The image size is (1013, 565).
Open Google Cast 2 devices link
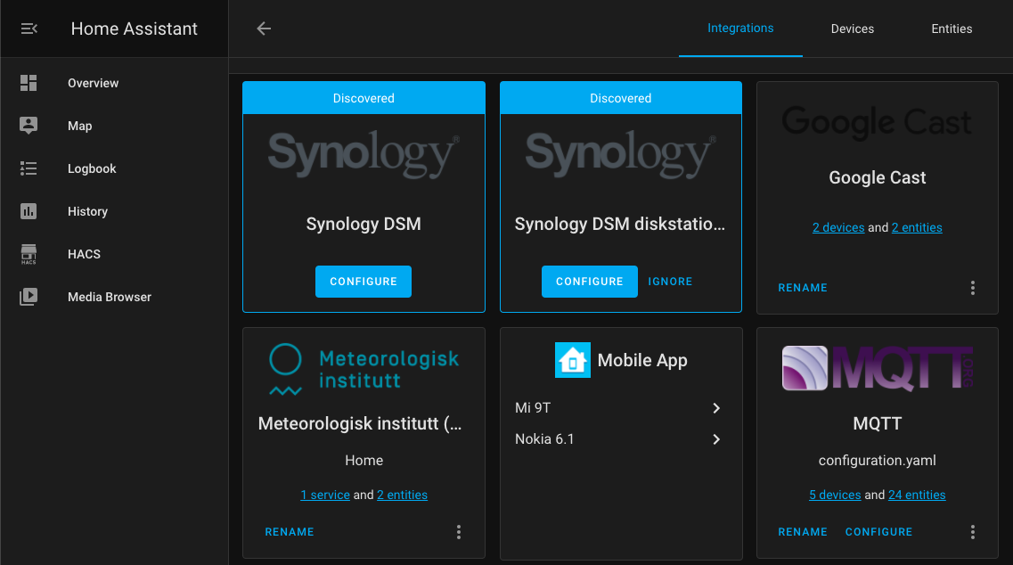pos(837,227)
